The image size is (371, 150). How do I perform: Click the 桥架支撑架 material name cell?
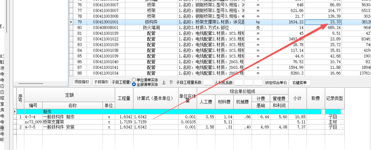tap(73, 122)
